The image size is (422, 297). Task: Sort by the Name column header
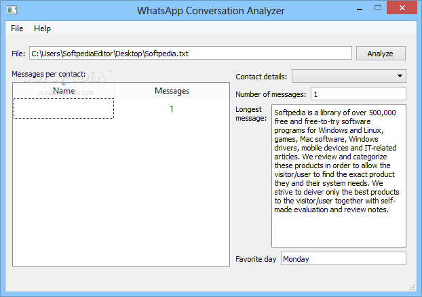(x=64, y=91)
